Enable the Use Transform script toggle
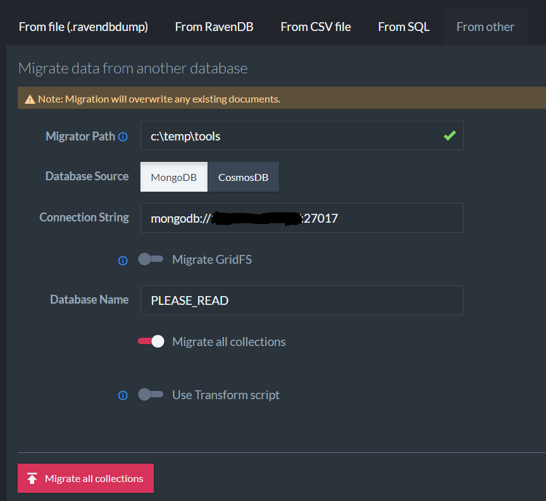546x501 pixels. (151, 395)
